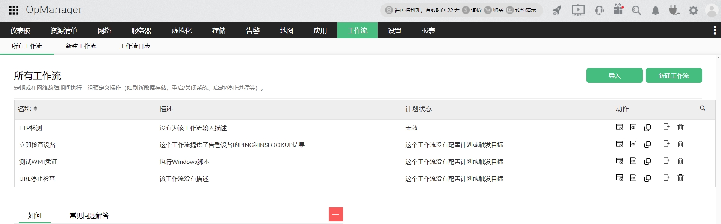Copy the URL停止检查 workflow
Viewport: 721px width, 224px height.
click(647, 179)
